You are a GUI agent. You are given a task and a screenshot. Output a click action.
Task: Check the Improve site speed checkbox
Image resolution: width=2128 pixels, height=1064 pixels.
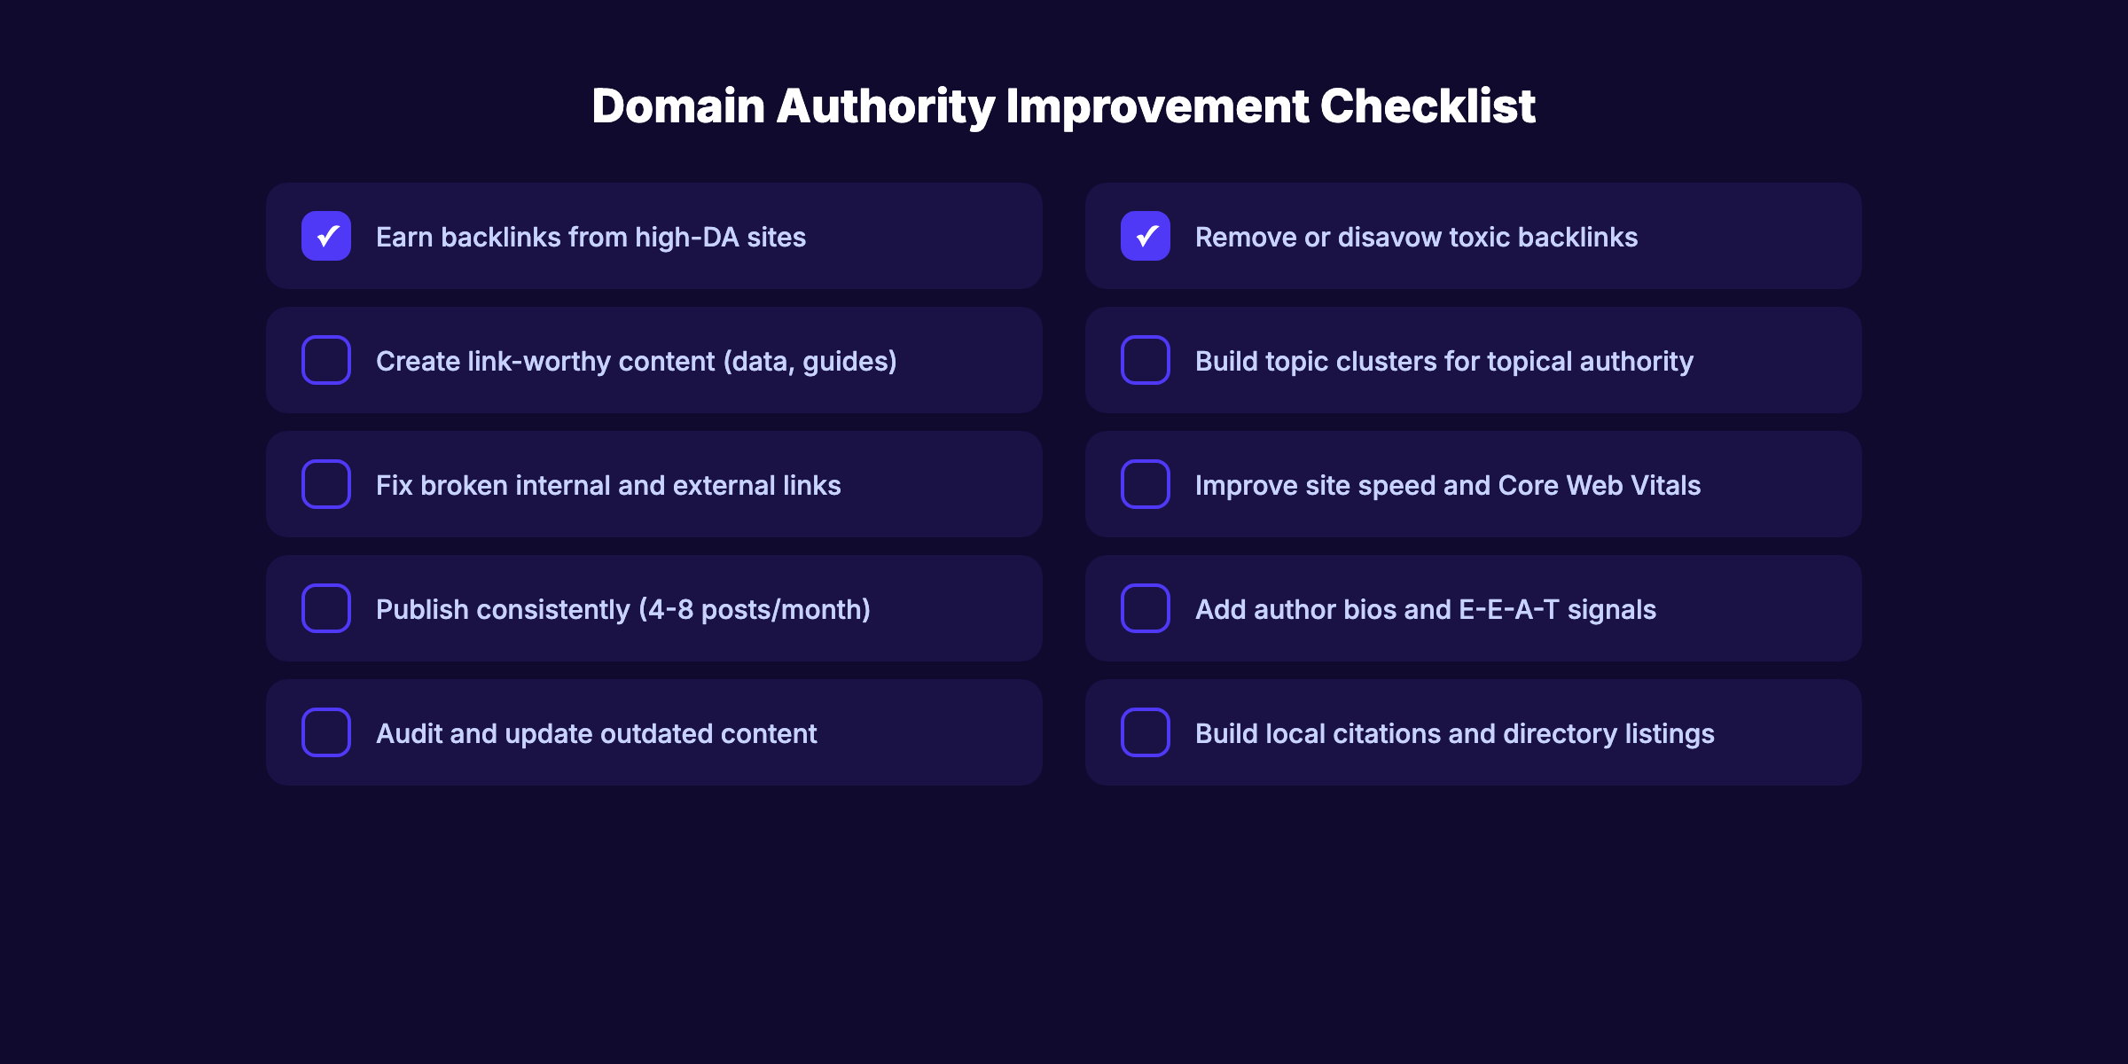pyautogui.click(x=1146, y=485)
